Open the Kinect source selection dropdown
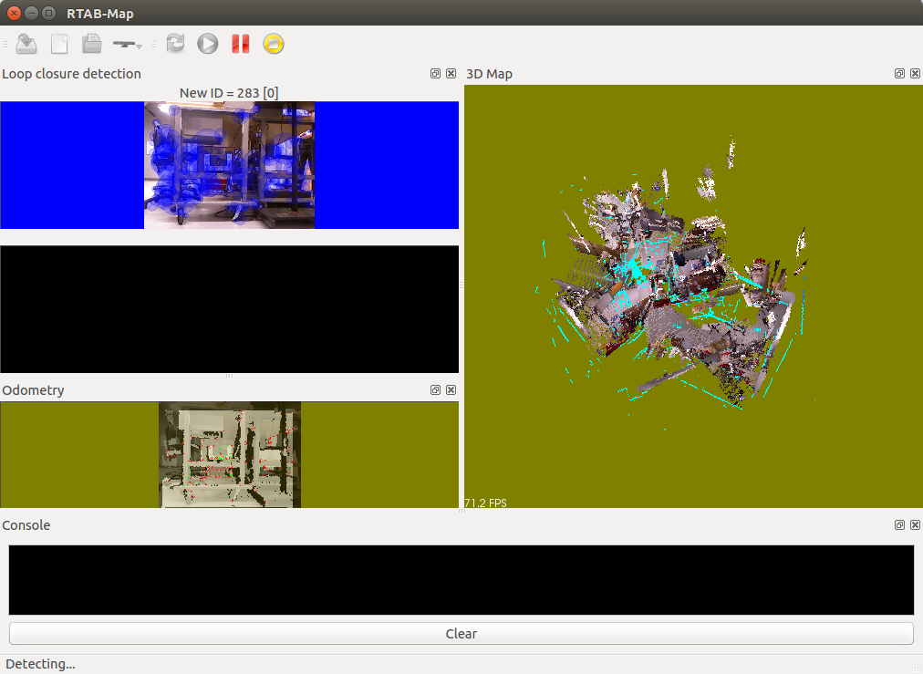 127,43
